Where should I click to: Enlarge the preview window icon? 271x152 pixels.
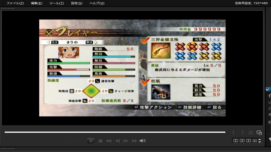click(259, 133)
